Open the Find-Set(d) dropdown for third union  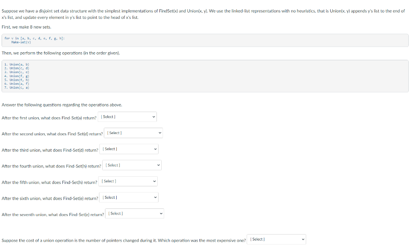click(129, 149)
